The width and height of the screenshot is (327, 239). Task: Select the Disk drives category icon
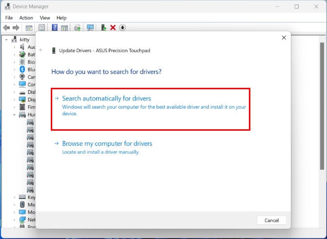click(x=22, y=92)
